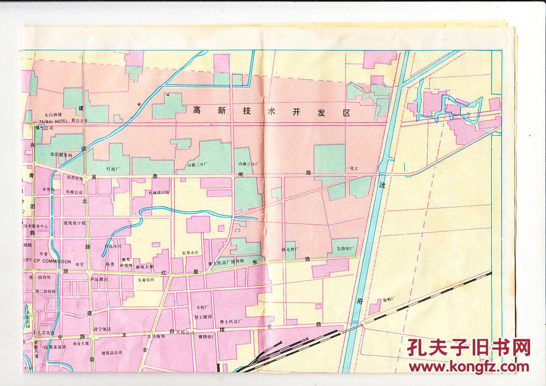The height and width of the screenshot is (386, 546).
Task: Click the '商业大厦' map label
Action: point(81,343)
